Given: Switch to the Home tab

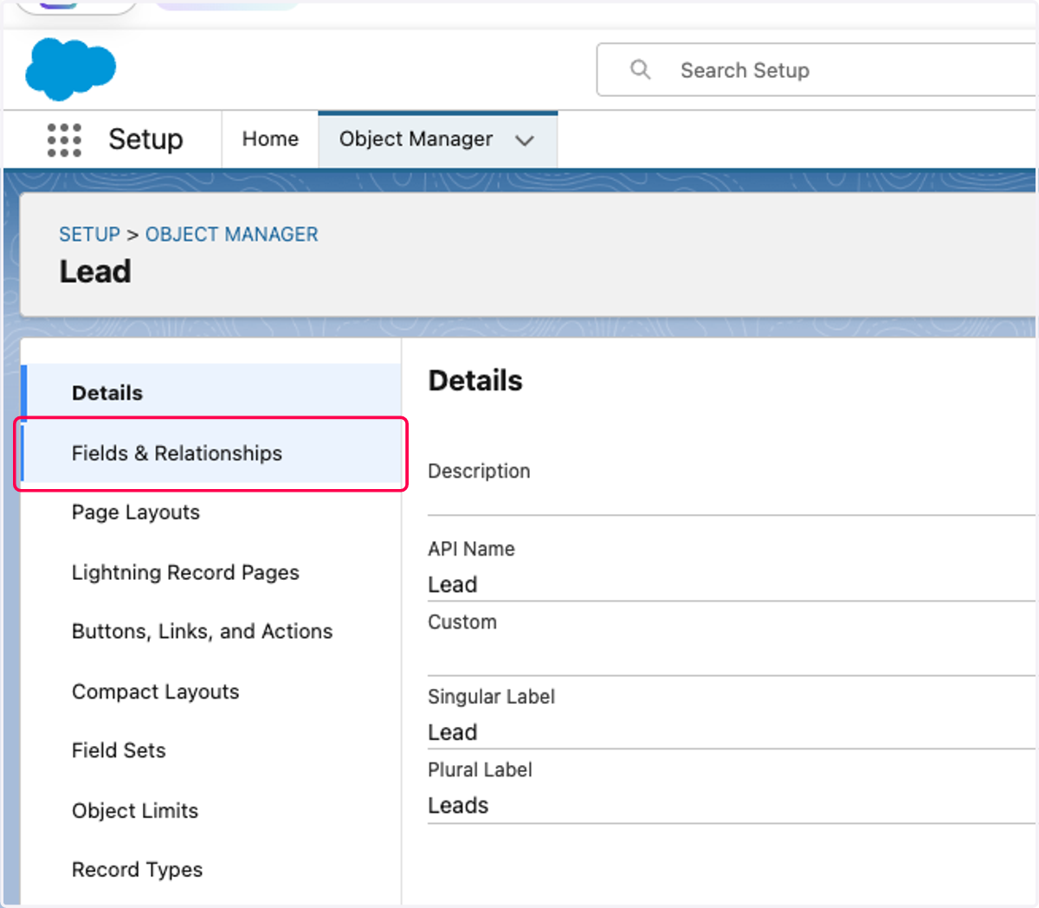Looking at the screenshot, I should tap(270, 139).
